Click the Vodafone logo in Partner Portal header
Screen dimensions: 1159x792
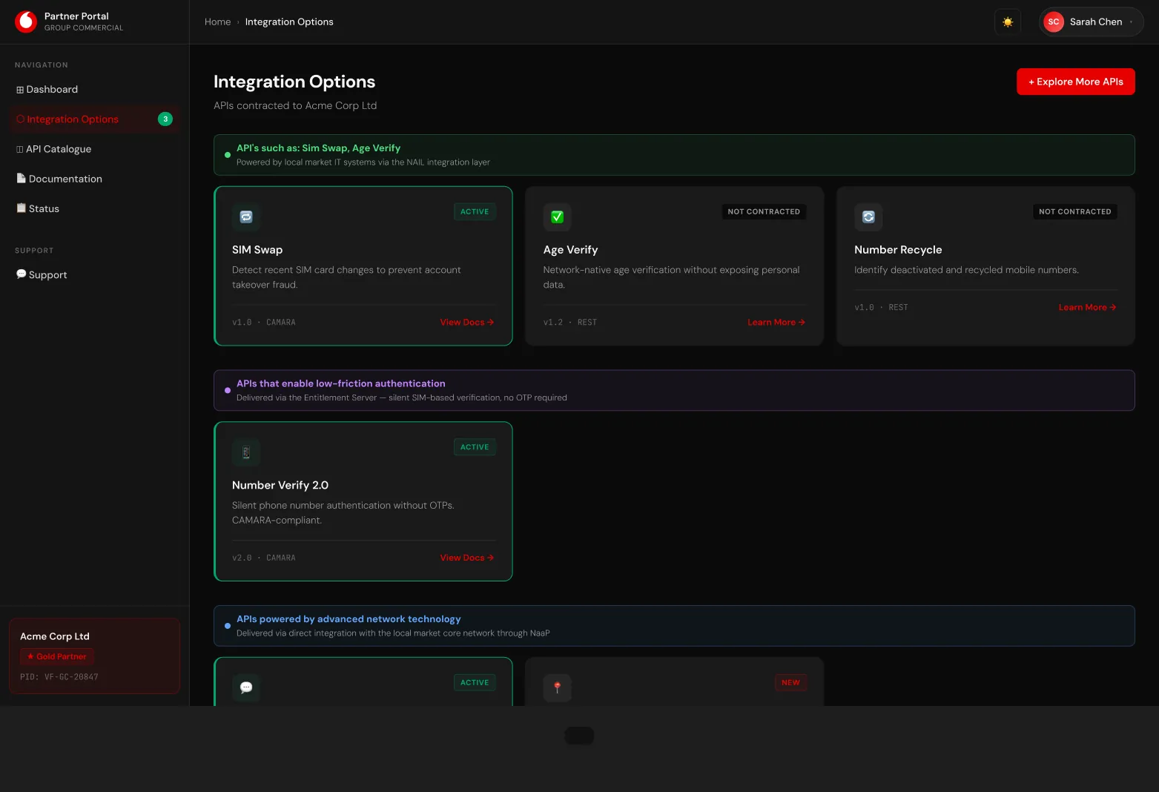tap(26, 22)
